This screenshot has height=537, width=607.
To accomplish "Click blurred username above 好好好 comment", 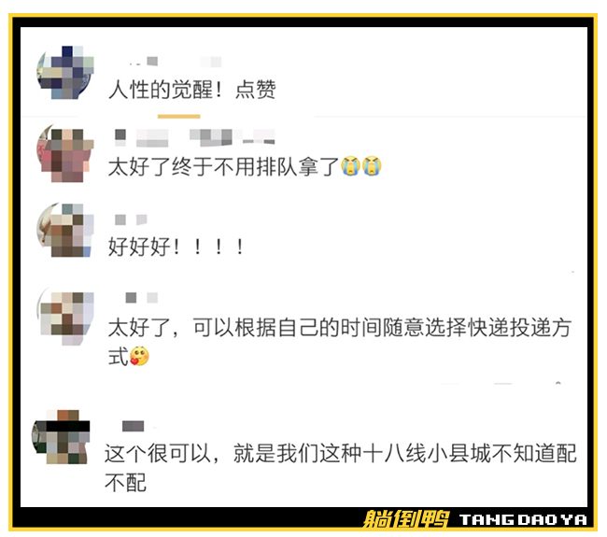I will pyautogui.click(x=132, y=219).
